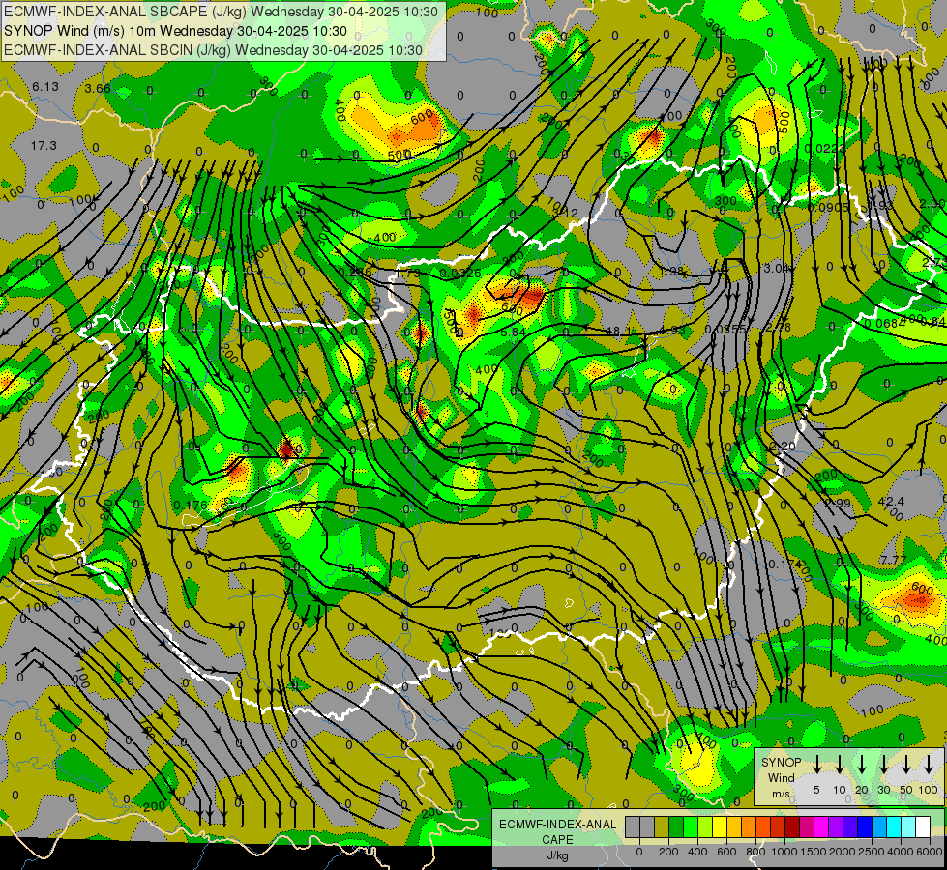
Task: Click the station value 0.0684
Action: pos(885,324)
